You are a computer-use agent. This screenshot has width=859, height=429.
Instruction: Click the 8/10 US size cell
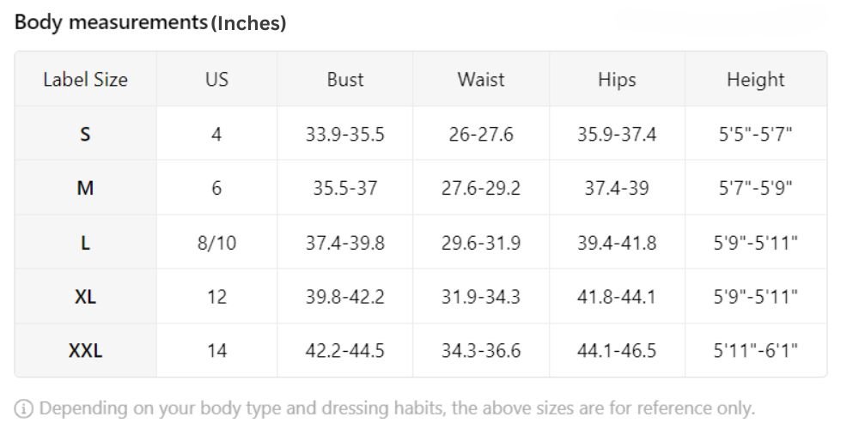coord(217,243)
